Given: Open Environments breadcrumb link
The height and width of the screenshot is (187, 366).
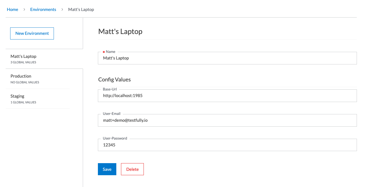Looking at the screenshot, I should pyautogui.click(x=43, y=10).
